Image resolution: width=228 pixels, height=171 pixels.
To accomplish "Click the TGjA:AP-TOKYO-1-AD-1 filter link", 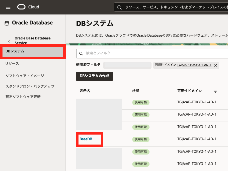I will pos(194,65).
